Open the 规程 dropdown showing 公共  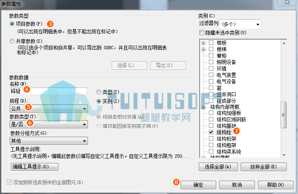(49, 108)
